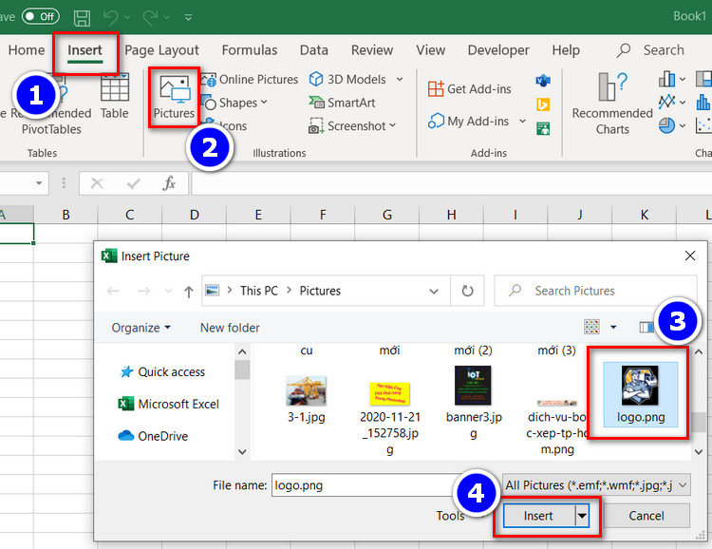The height and width of the screenshot is (549, 712).
Task: Select the SmartArt icon
Action: [x=316, y=103]
